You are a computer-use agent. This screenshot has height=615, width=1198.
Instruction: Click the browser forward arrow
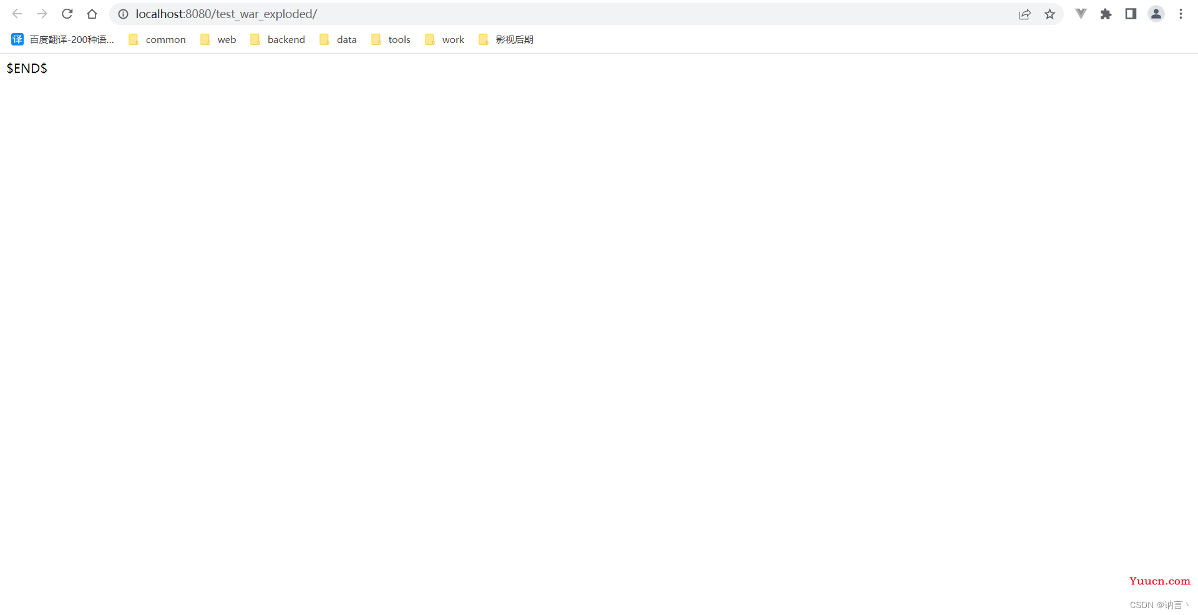42,14
